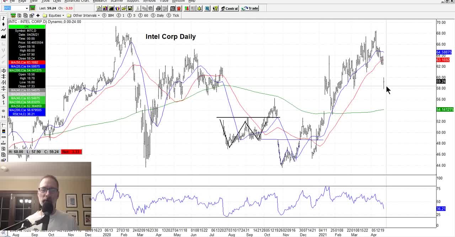
Task: Click the 64.58875 blue price axis label
Action: click(x=444, y=52)
